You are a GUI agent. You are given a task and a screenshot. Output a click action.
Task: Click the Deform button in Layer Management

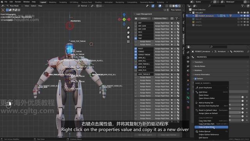pyautogui.click(x=144, y=18)
